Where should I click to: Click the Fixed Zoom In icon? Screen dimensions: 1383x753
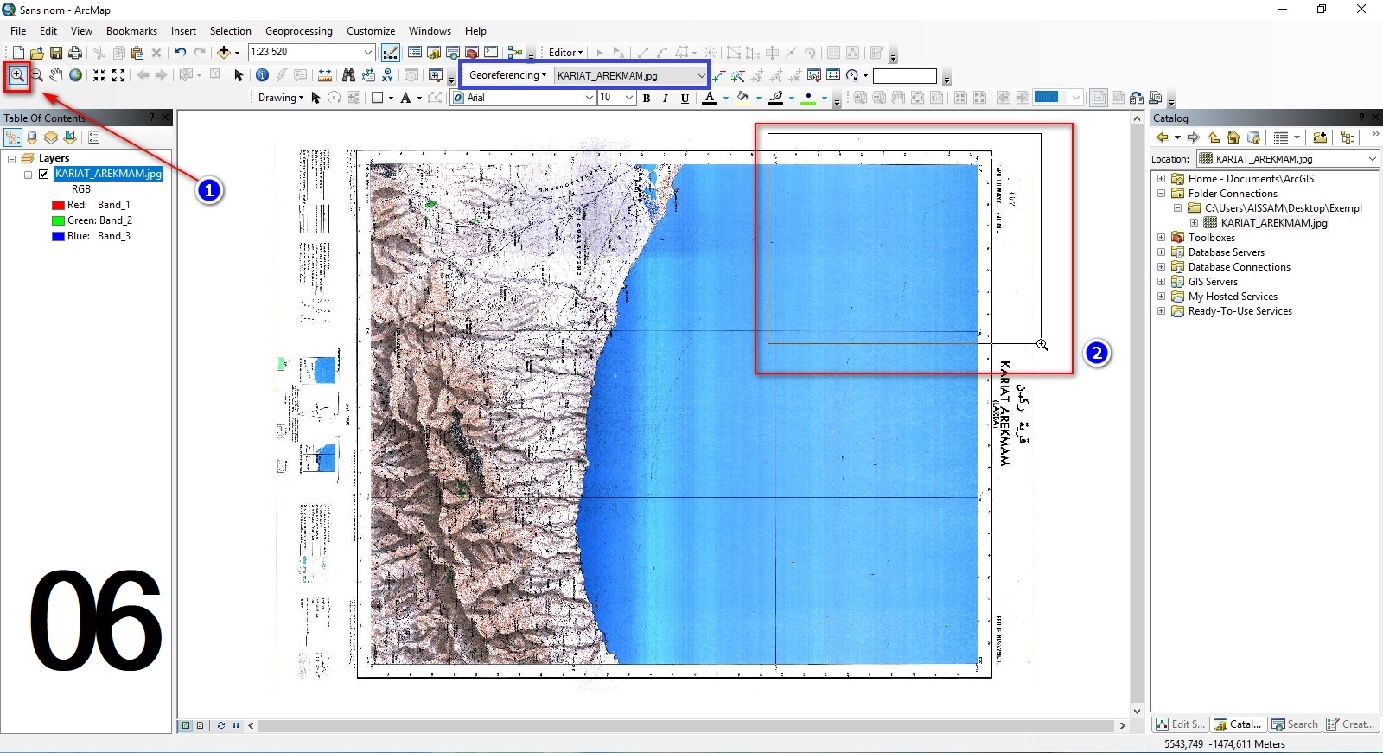[x=99, y=75]
